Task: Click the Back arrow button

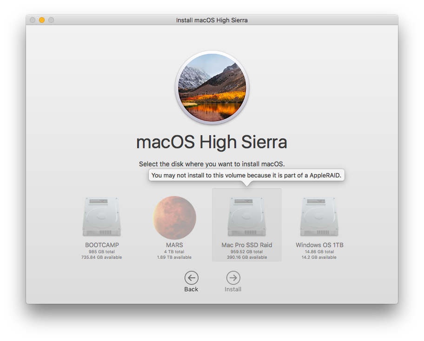Action: click(192, 278)
